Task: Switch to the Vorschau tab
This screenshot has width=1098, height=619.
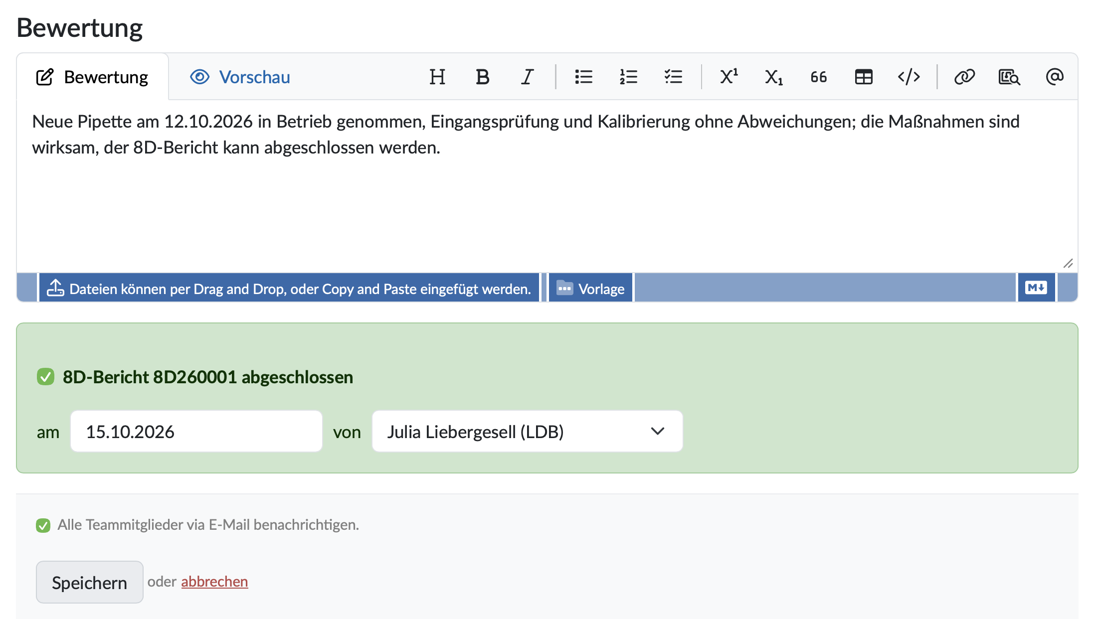Action: 240,77
